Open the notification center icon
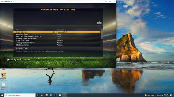 (x=171, y=95)
